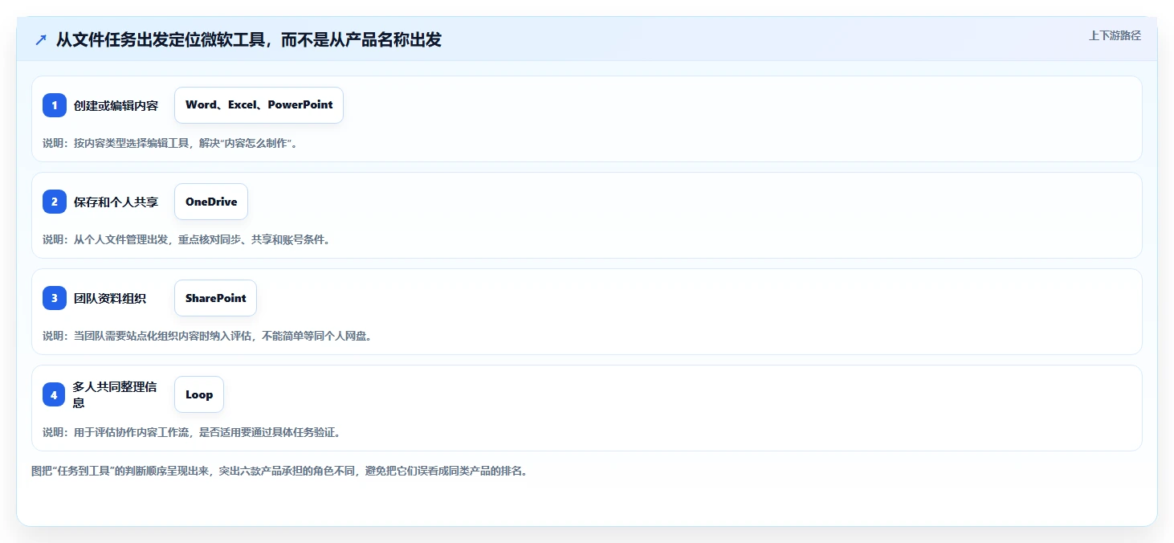This screenshot has height=543, width=1174.
Task: Click the 创建或编辑内容 step label
Action: (x=116, y=105)
